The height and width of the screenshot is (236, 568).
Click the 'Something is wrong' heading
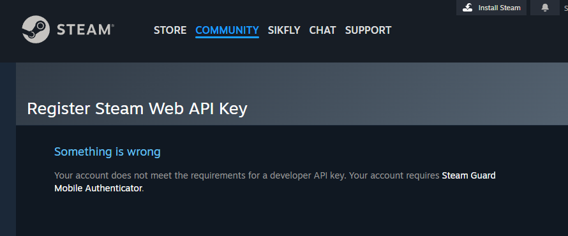(107, 152)
